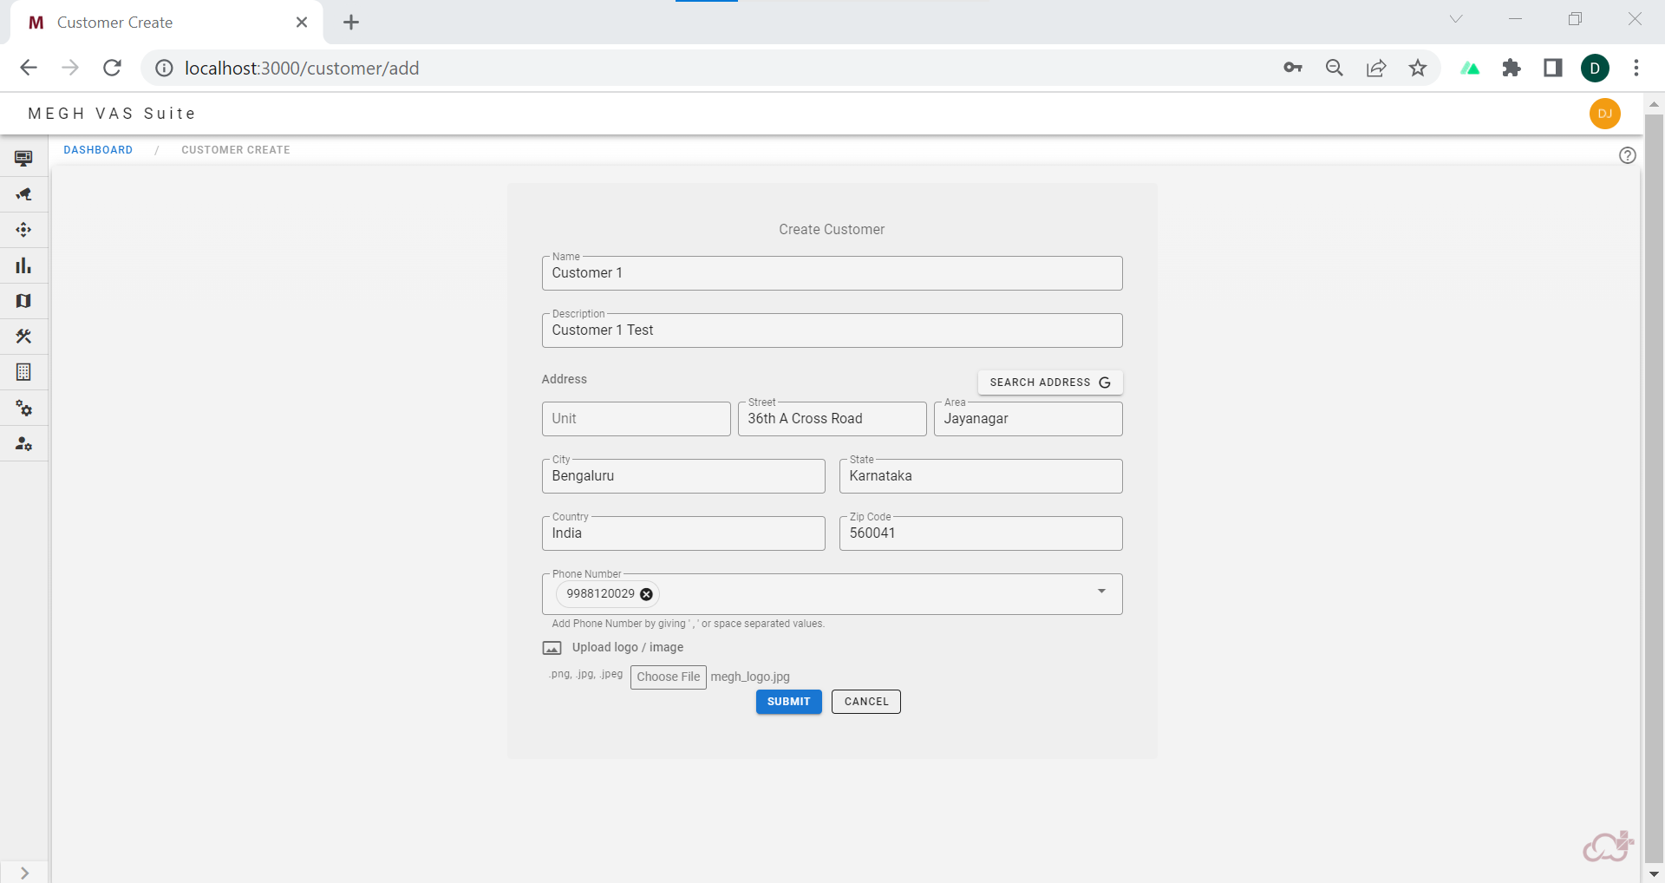The height and width of the screenshot is (883, 1665).
Task: Click the map icon in sidebar
Action: tap(23, 301)
